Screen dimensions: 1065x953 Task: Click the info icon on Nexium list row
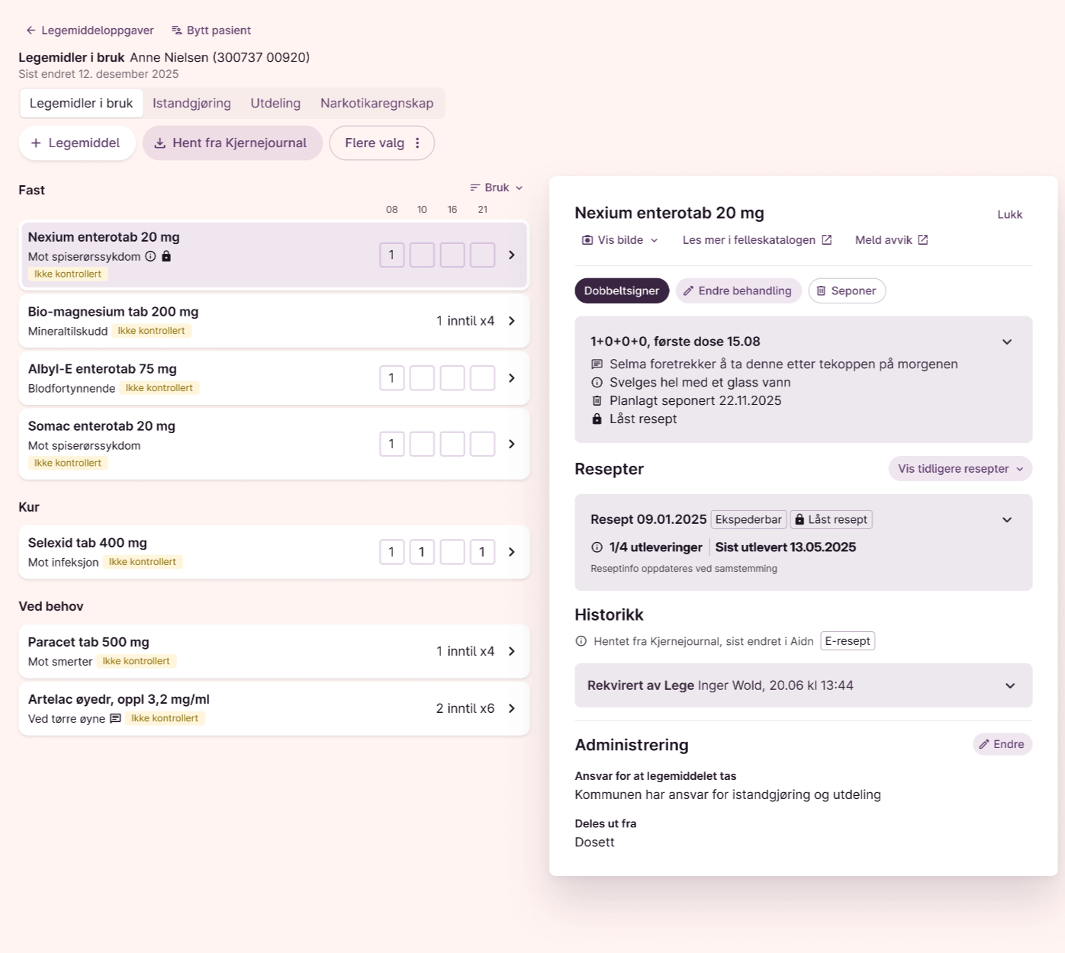click(x=150, y=256)
